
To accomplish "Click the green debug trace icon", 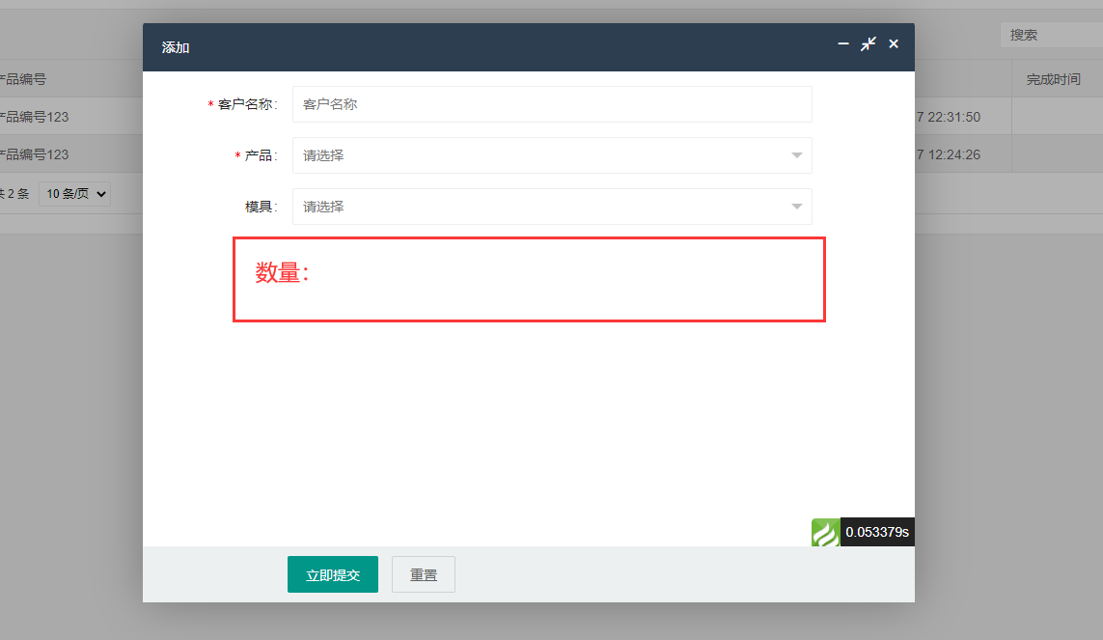I will [x=826, y=533].
